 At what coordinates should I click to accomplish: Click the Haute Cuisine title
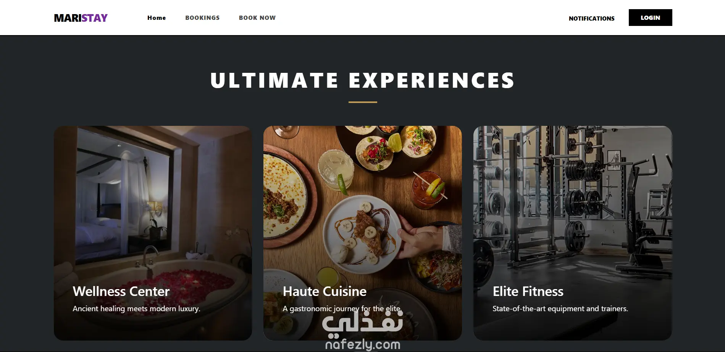[325, 291]
